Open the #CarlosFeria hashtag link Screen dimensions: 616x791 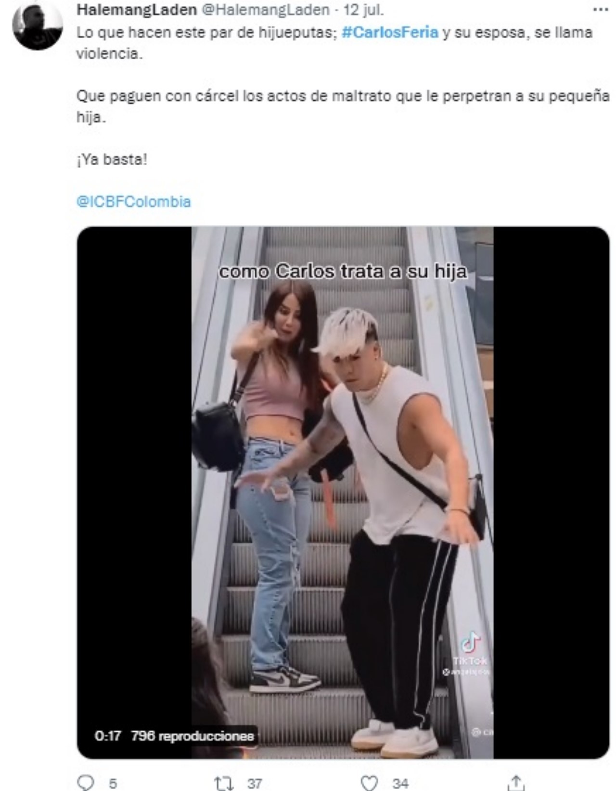click(x=390, y=32)
